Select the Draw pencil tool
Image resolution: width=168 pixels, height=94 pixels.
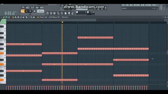[x=13, y=17]
